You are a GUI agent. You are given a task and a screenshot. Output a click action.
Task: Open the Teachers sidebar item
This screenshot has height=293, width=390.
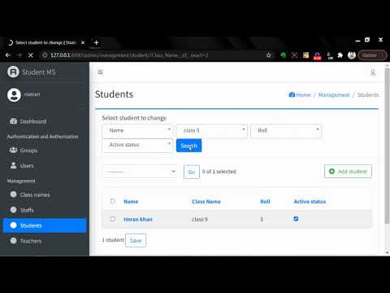coord(45,241)
